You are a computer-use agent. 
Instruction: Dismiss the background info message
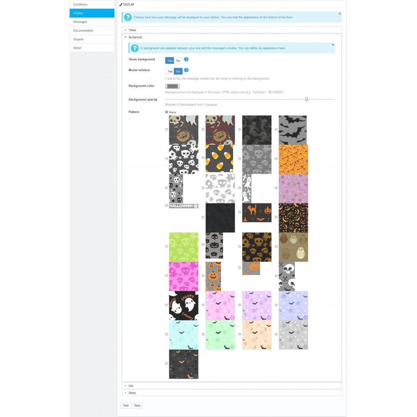click(x=333, y=45)
